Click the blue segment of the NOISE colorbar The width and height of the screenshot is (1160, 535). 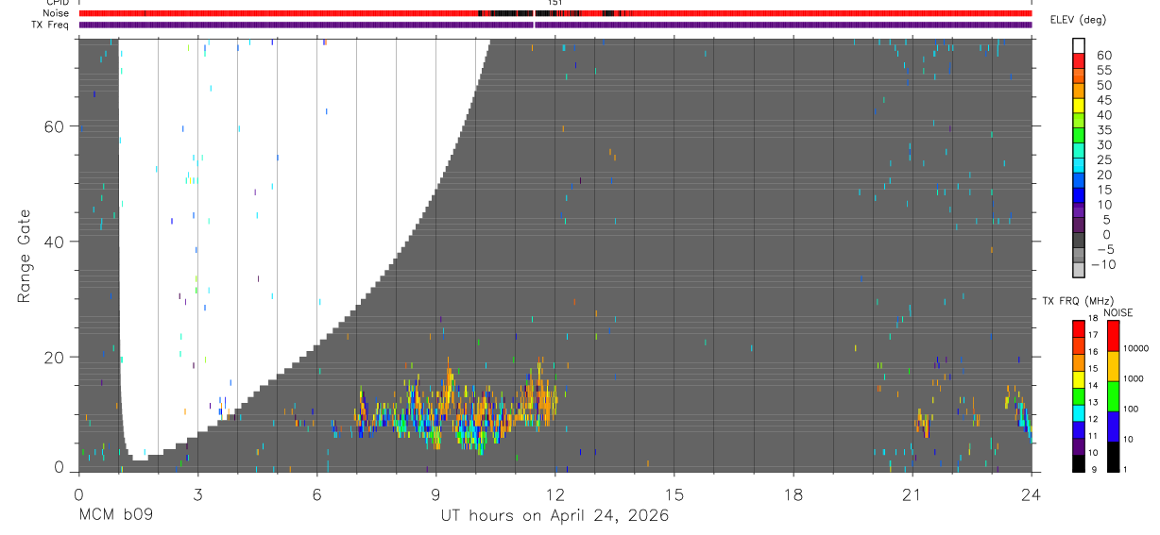(1114, 426)
